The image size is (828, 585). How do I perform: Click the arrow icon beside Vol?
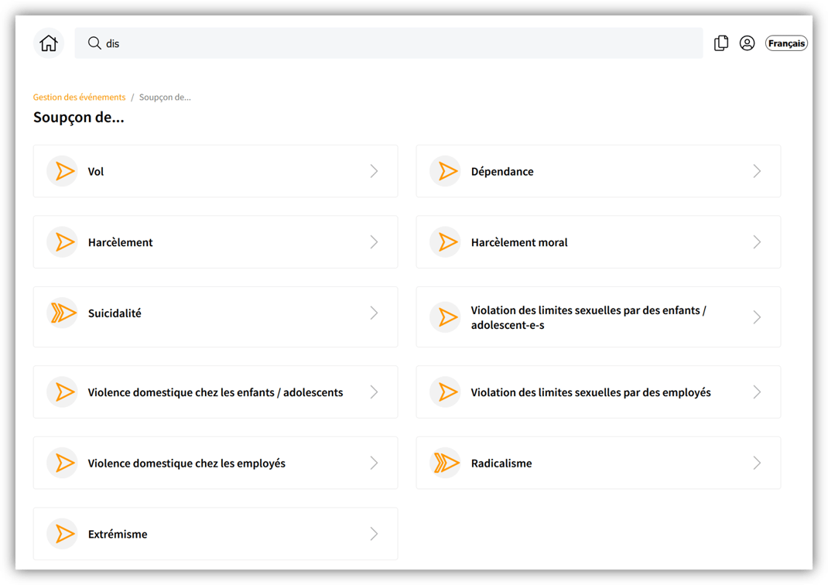63,171
